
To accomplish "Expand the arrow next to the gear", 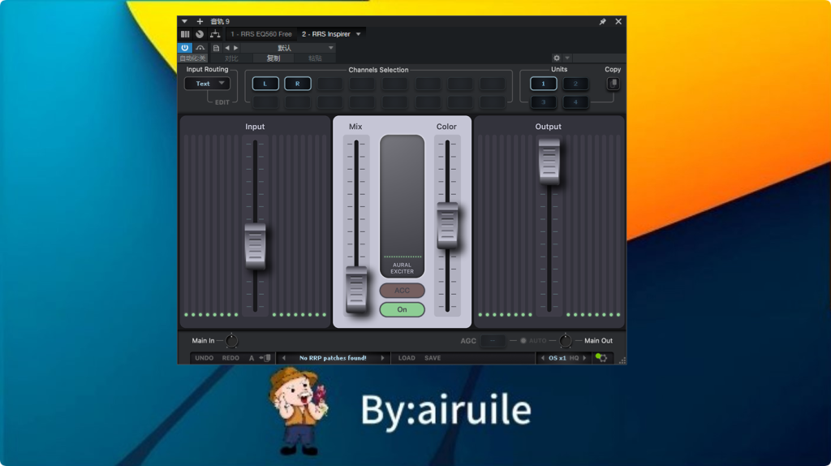I will (x=567, y=58).
